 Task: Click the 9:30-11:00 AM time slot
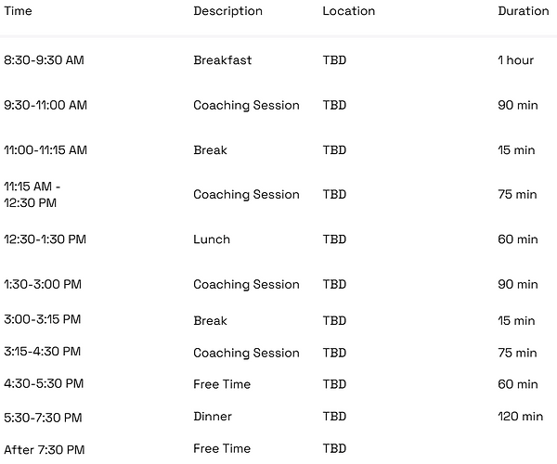coord(45,106)
